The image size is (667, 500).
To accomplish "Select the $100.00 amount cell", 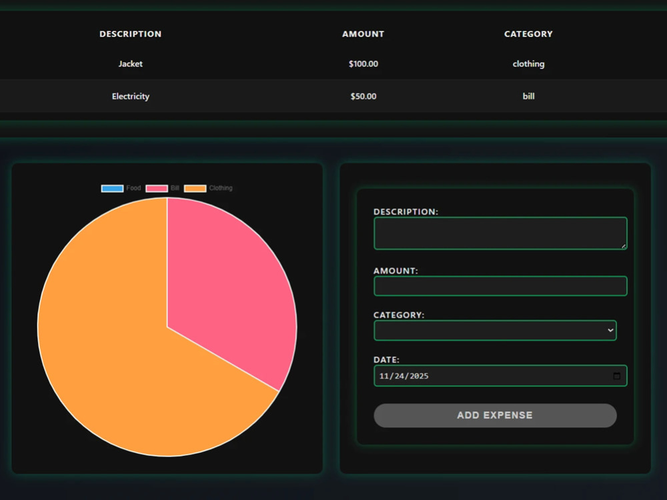I will [x=364, y=64].
